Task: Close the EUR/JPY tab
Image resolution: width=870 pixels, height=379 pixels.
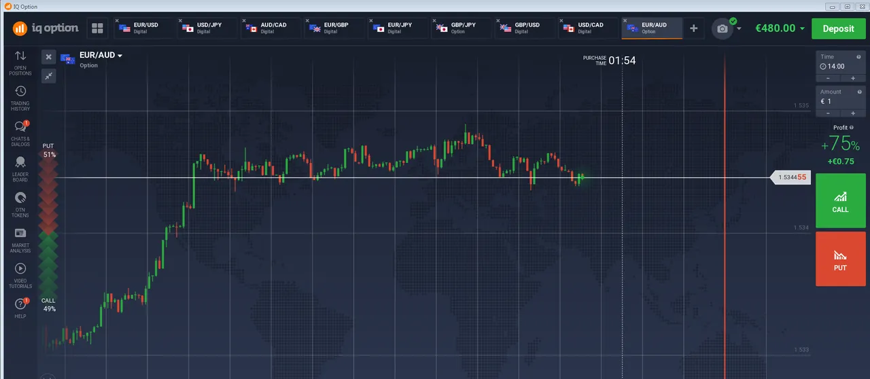Action: [372, 20]
